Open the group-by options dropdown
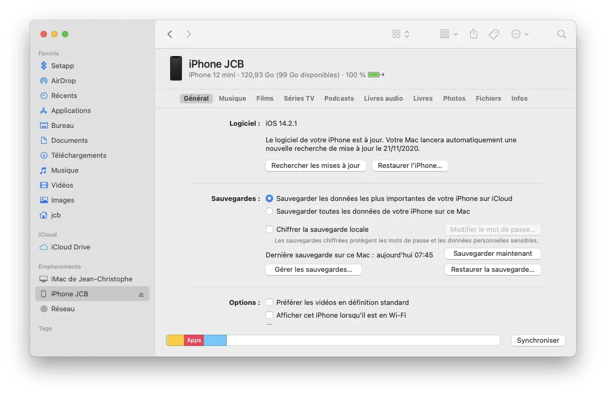Screen dimensions: 606x396 [x=449, y=34]
